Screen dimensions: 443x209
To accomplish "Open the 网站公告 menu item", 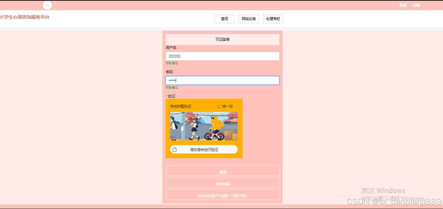I will pos(249,19).
